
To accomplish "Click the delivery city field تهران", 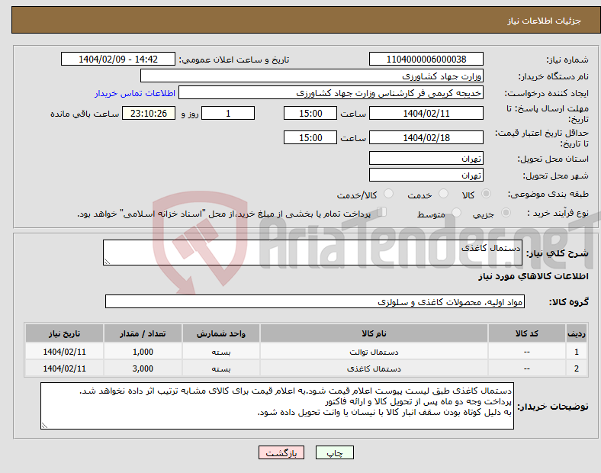I will pos(426,175).
